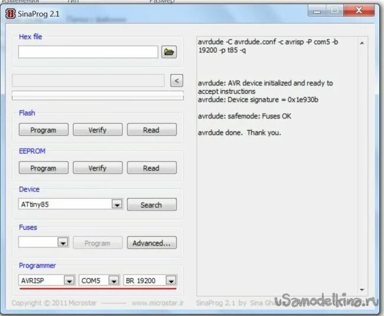Read the EEPROM contents
This screenshot has width=384, height=316.
coord(152,167)
